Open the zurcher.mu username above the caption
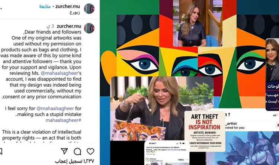 coord(69,26)
